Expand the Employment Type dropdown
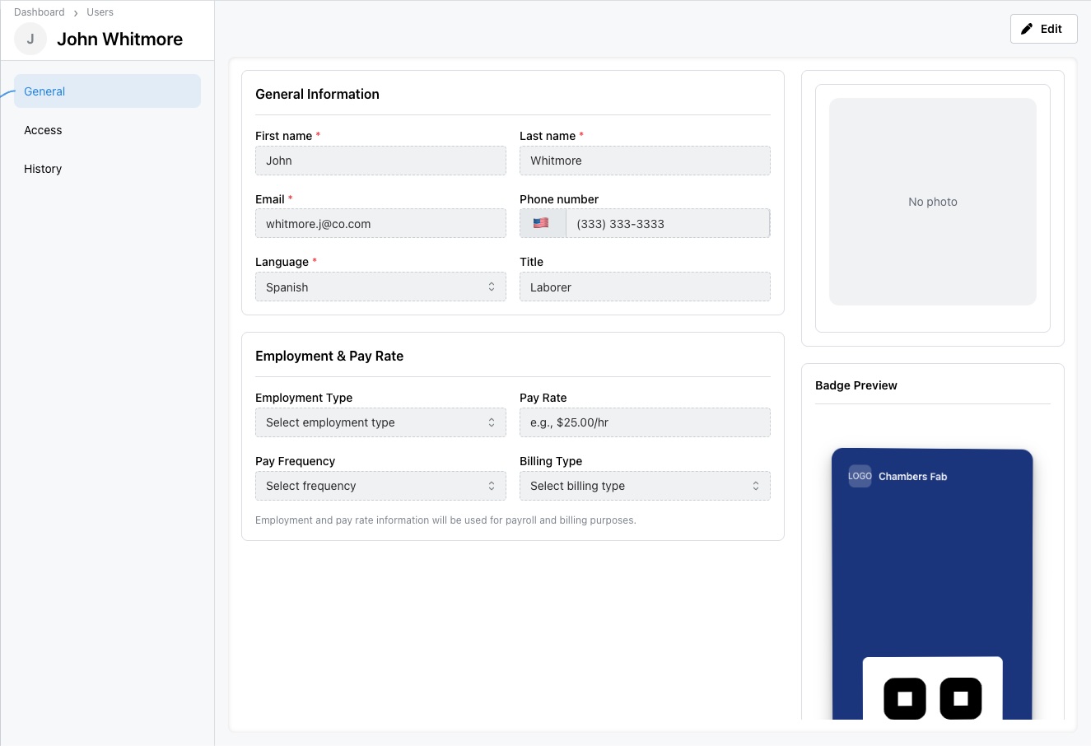Viewport: 1091px width, 746px height. pos(380,422)
